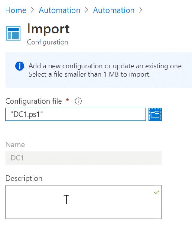Viewport: 192px width, 237px height.
Task: Click the green checkmark in Description box
Action: (x=156, y=192)
